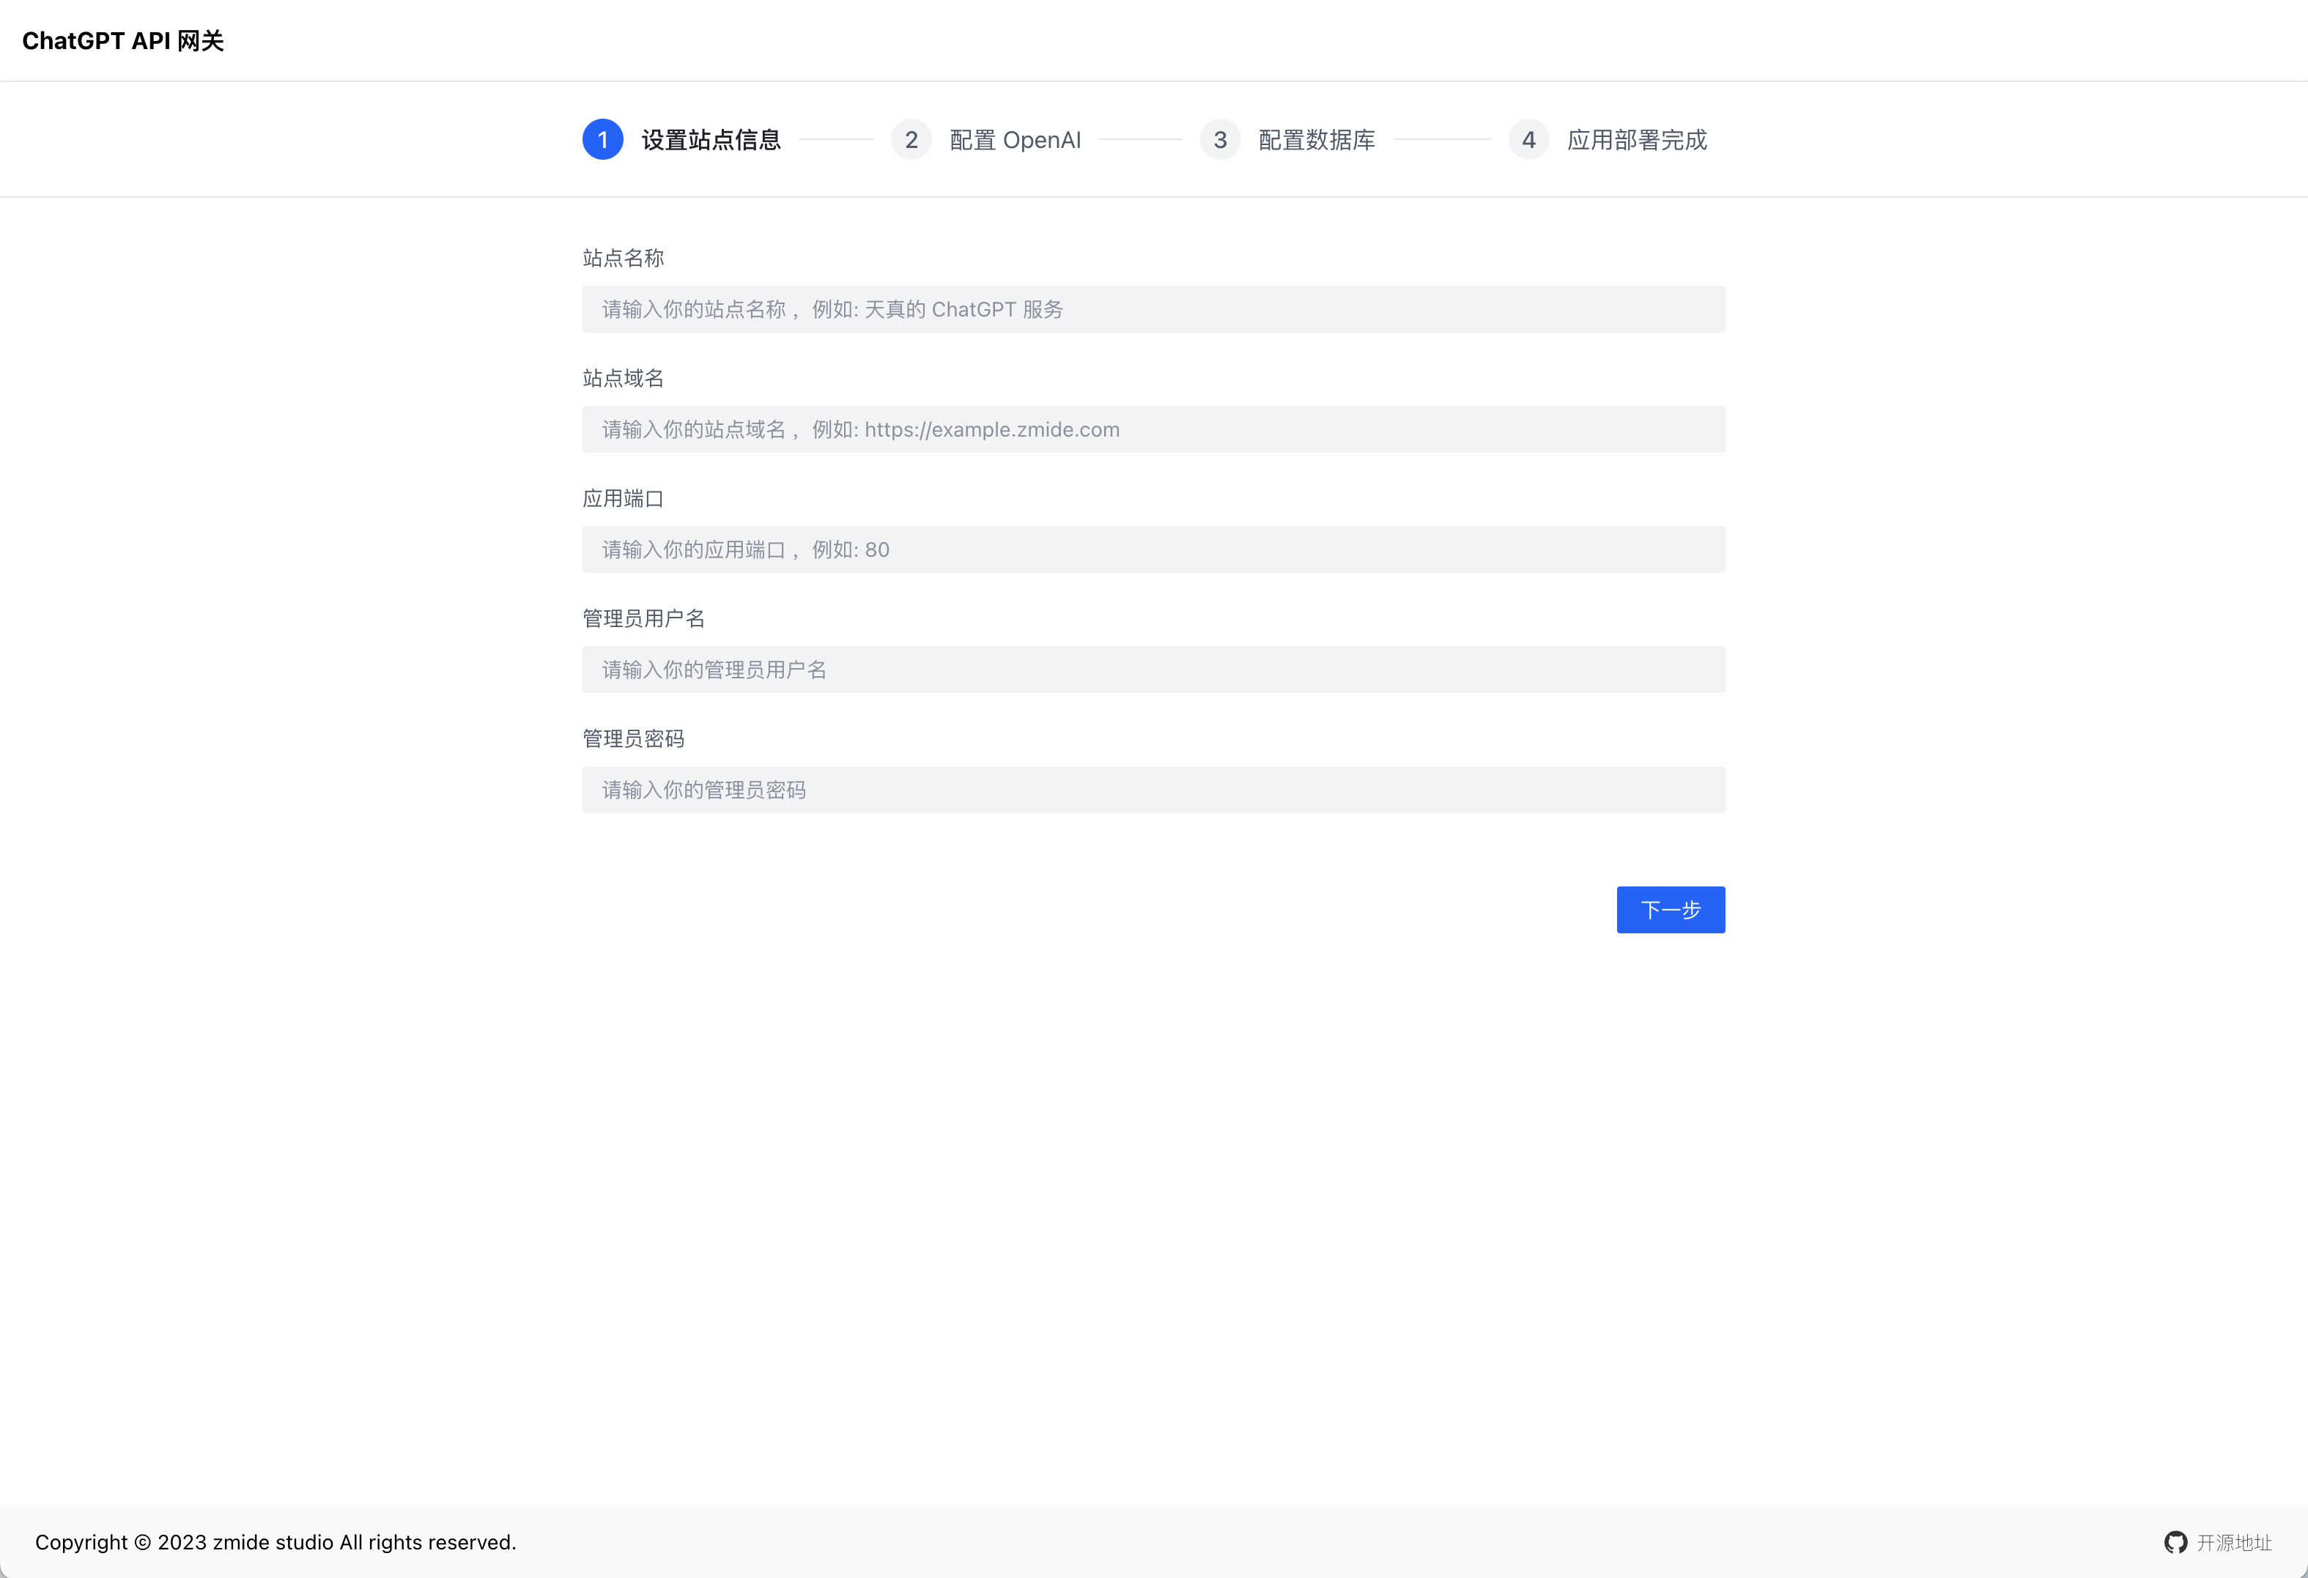2308x1578 pixels.
Task: Click the step 3 number circle
Action: (1219, 140)
